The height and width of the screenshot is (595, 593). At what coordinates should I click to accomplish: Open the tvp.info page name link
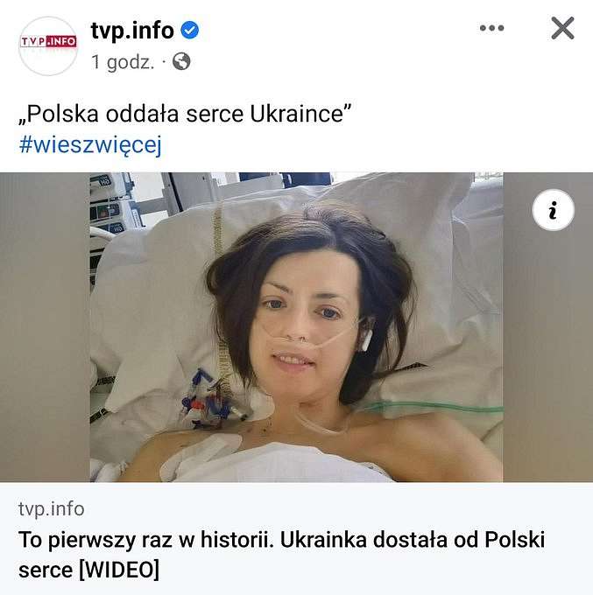pyautogui.click(x=132, y=30)
